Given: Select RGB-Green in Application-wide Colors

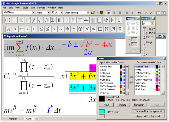Looking at the screenshot, I should pos(112,77).
